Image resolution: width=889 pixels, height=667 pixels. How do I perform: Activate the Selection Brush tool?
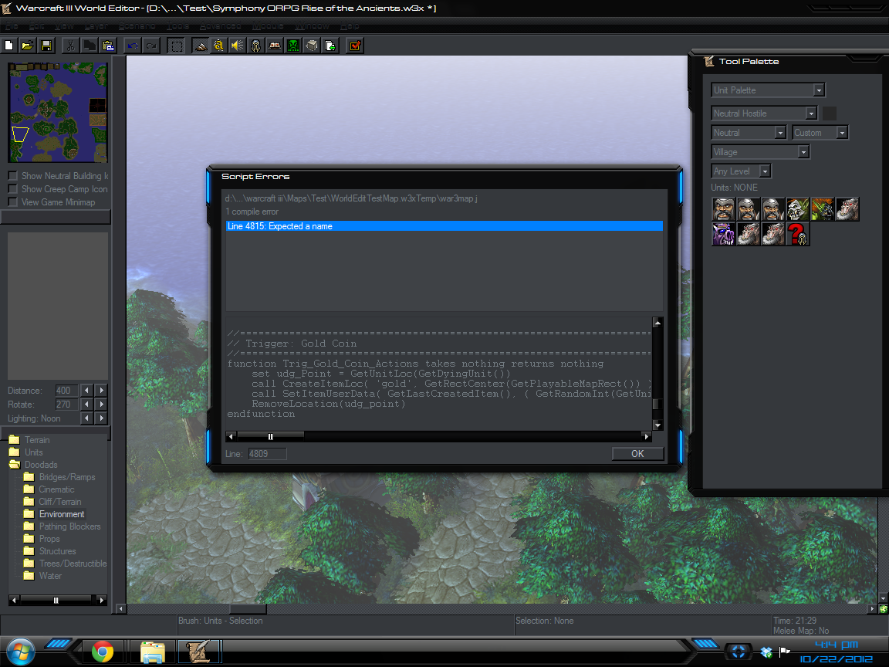point(176,46)
